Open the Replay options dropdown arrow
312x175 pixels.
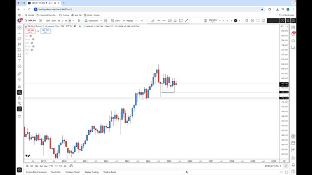pyautogui.click(x=136, y=20)
